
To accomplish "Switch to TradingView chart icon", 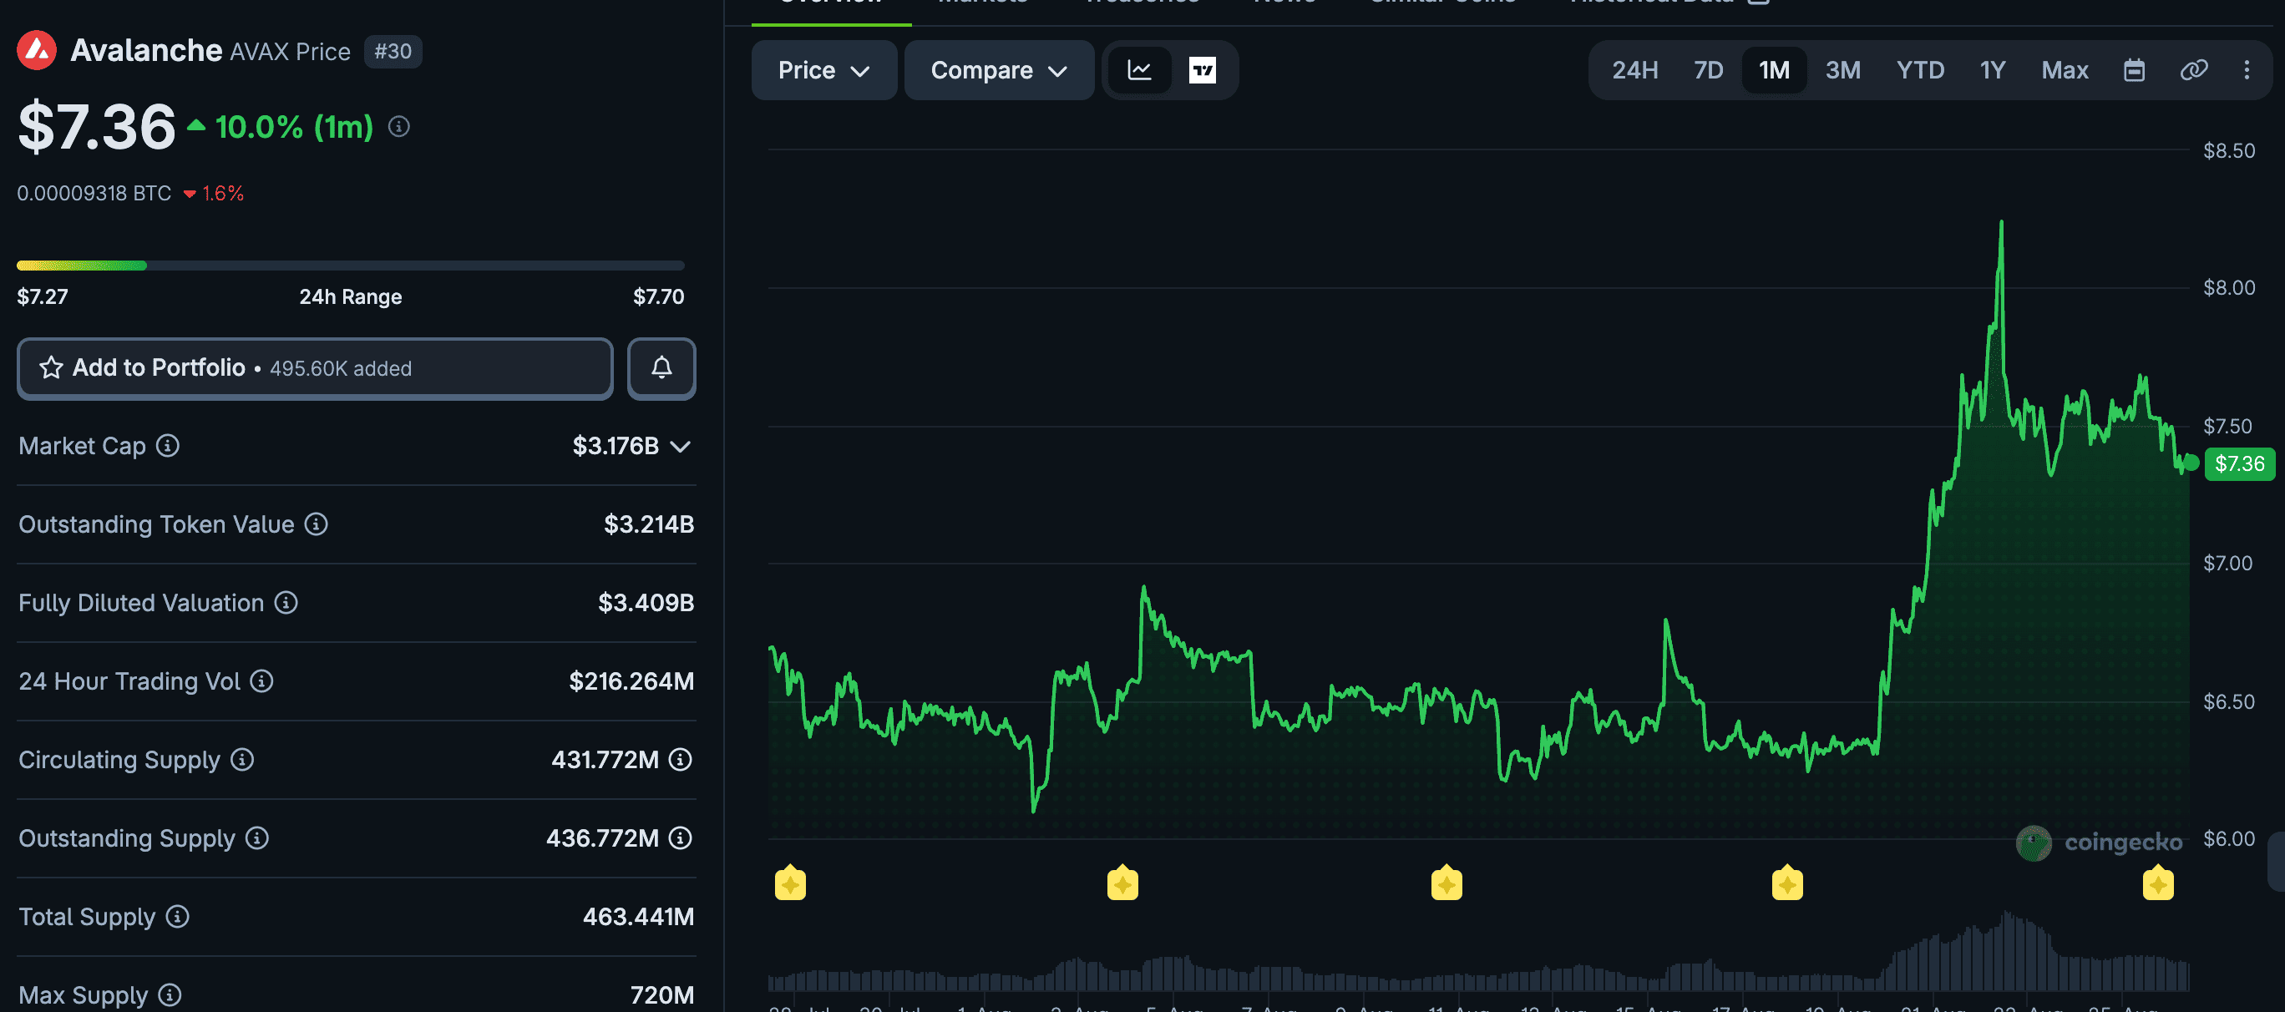I will point(1202,70).
